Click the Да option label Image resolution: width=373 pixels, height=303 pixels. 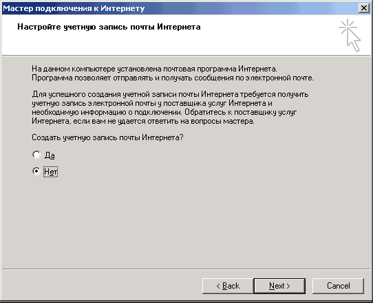click(x=50, y=155)
